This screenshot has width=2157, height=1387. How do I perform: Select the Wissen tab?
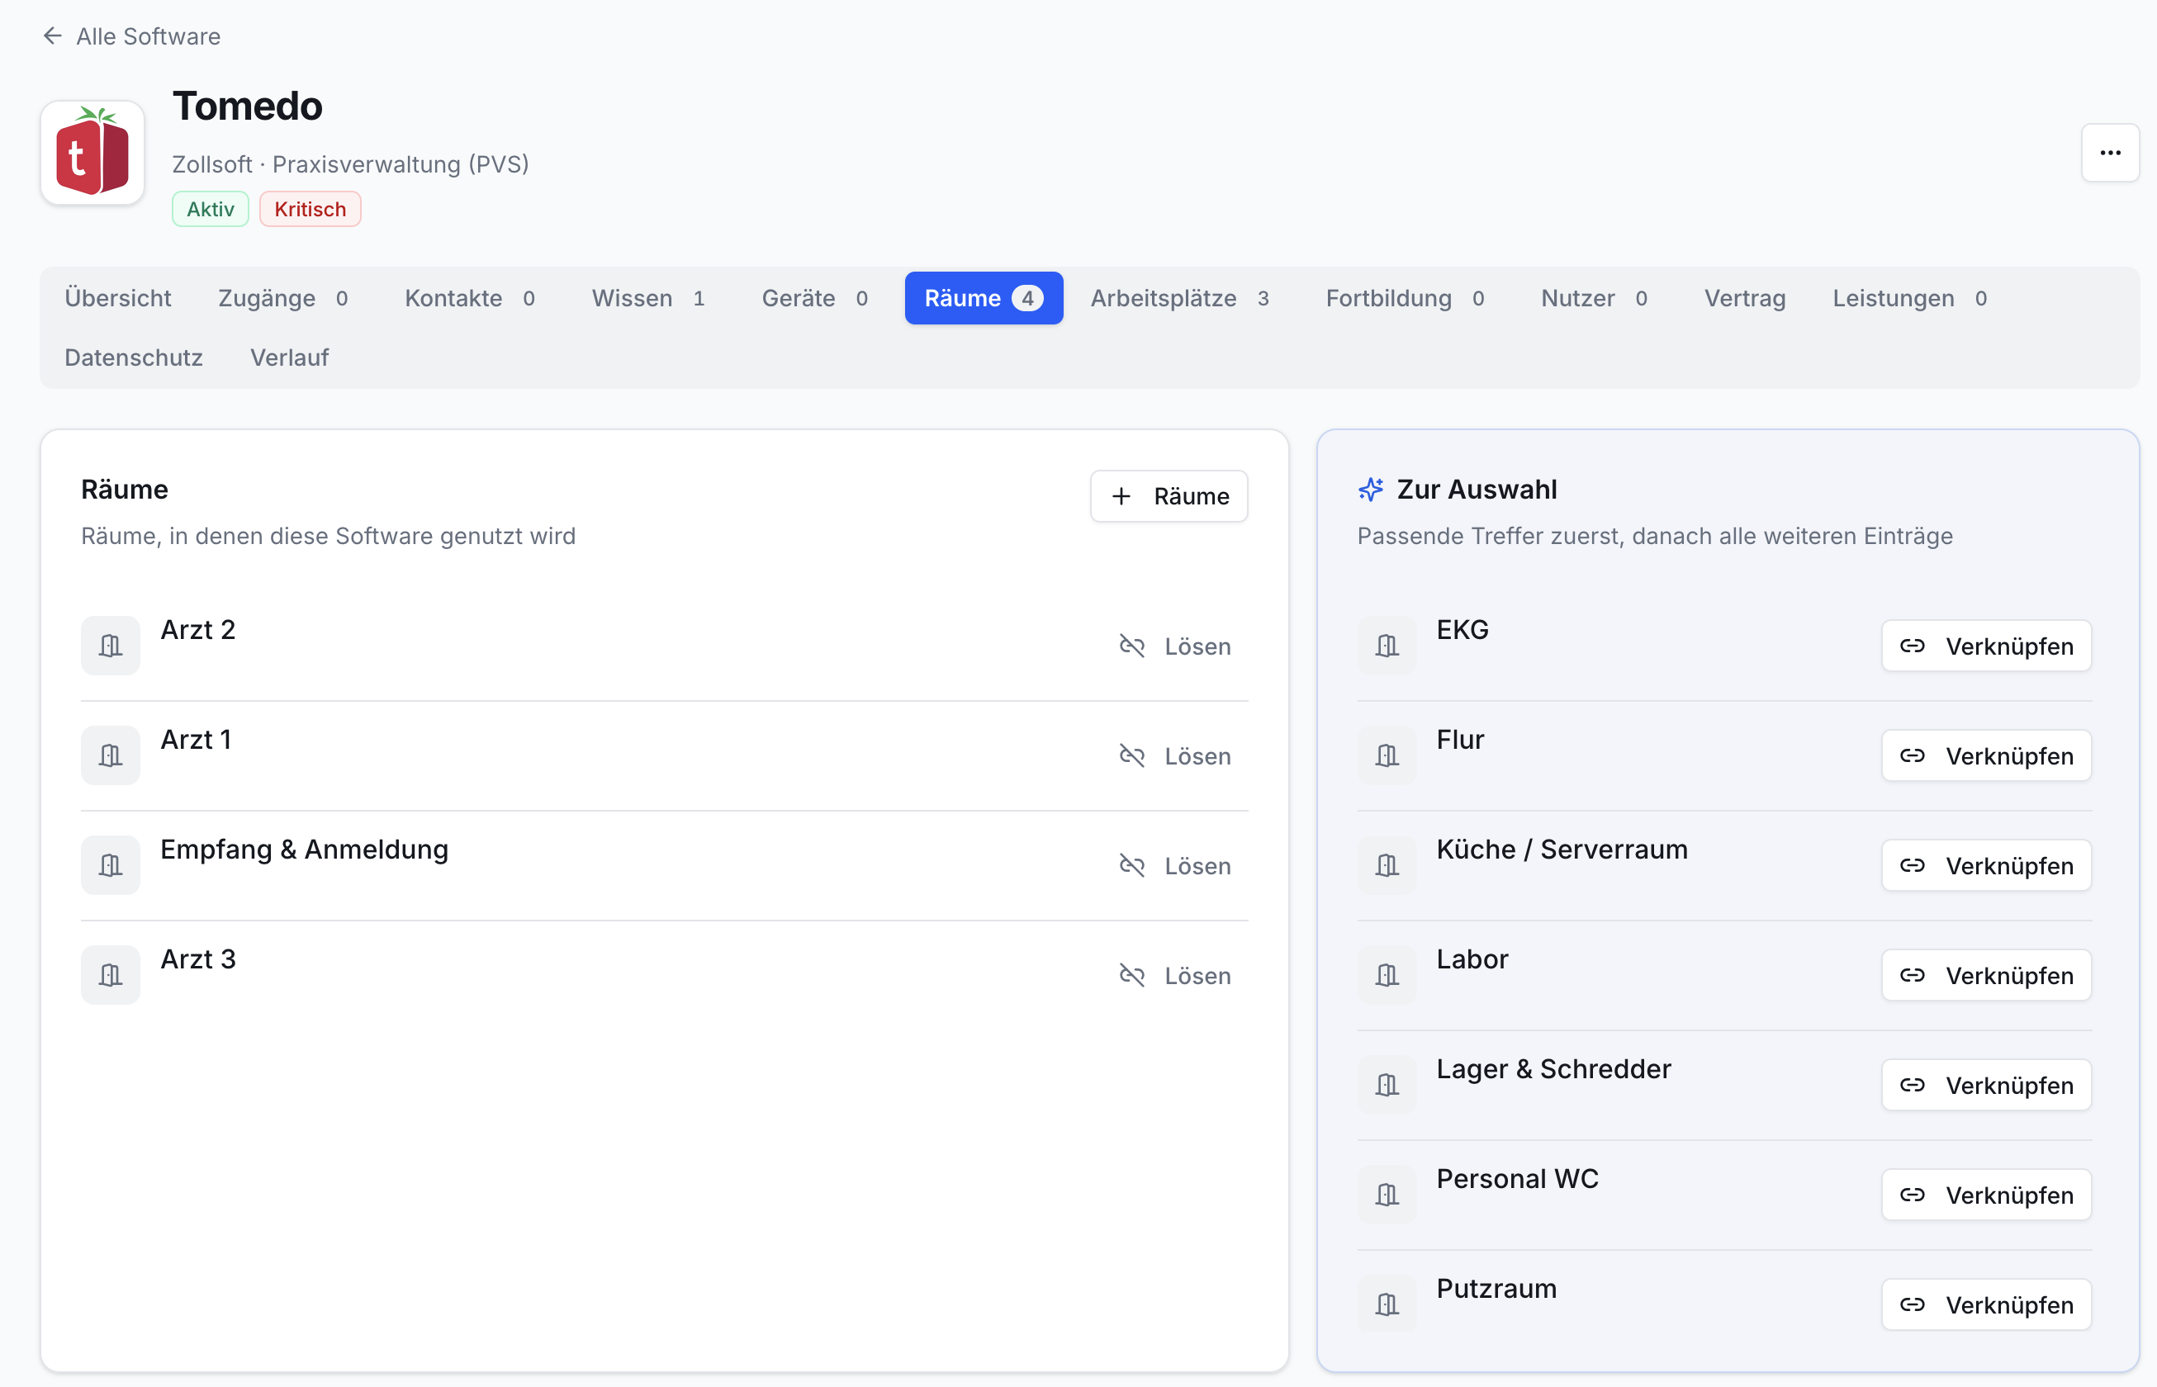point(647,298)
